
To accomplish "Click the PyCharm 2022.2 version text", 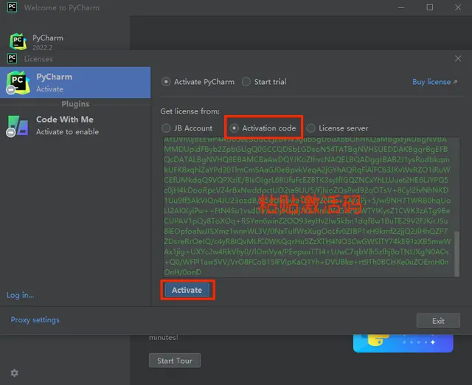I will 43,48.
